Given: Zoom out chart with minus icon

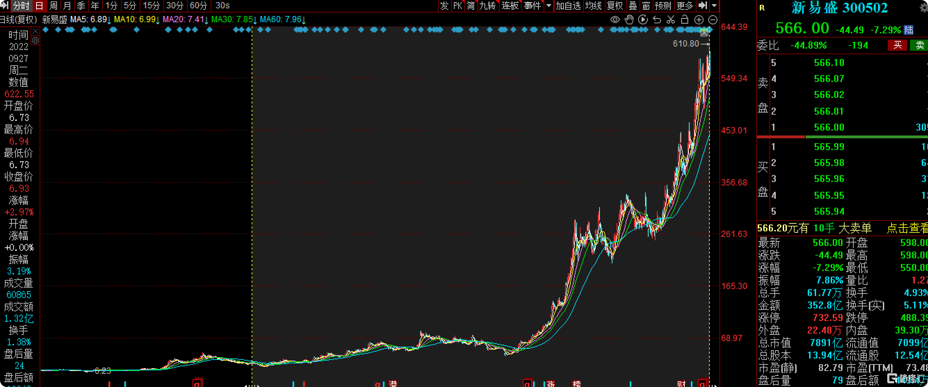Looking at the screenshot, I should point(713,20).
